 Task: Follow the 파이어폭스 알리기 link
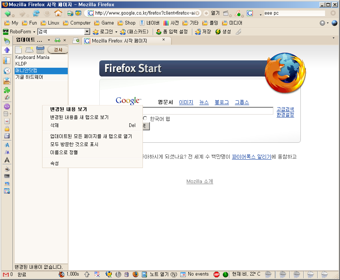pos(252,157)
